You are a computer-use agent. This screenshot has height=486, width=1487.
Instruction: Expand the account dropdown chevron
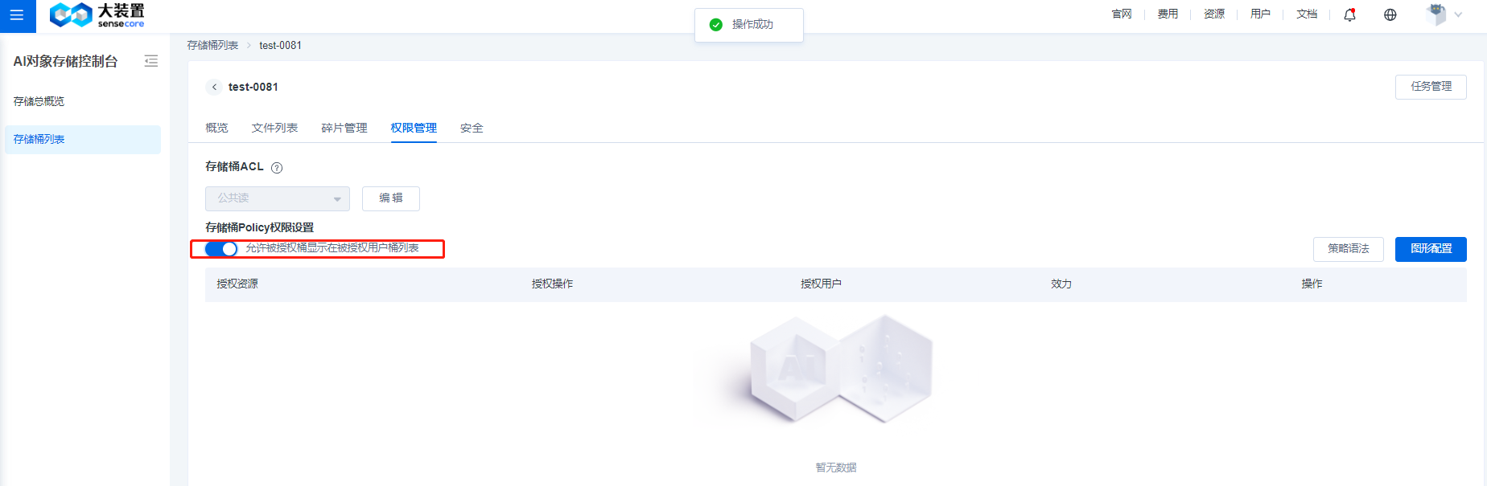[x=1458, y=14]
